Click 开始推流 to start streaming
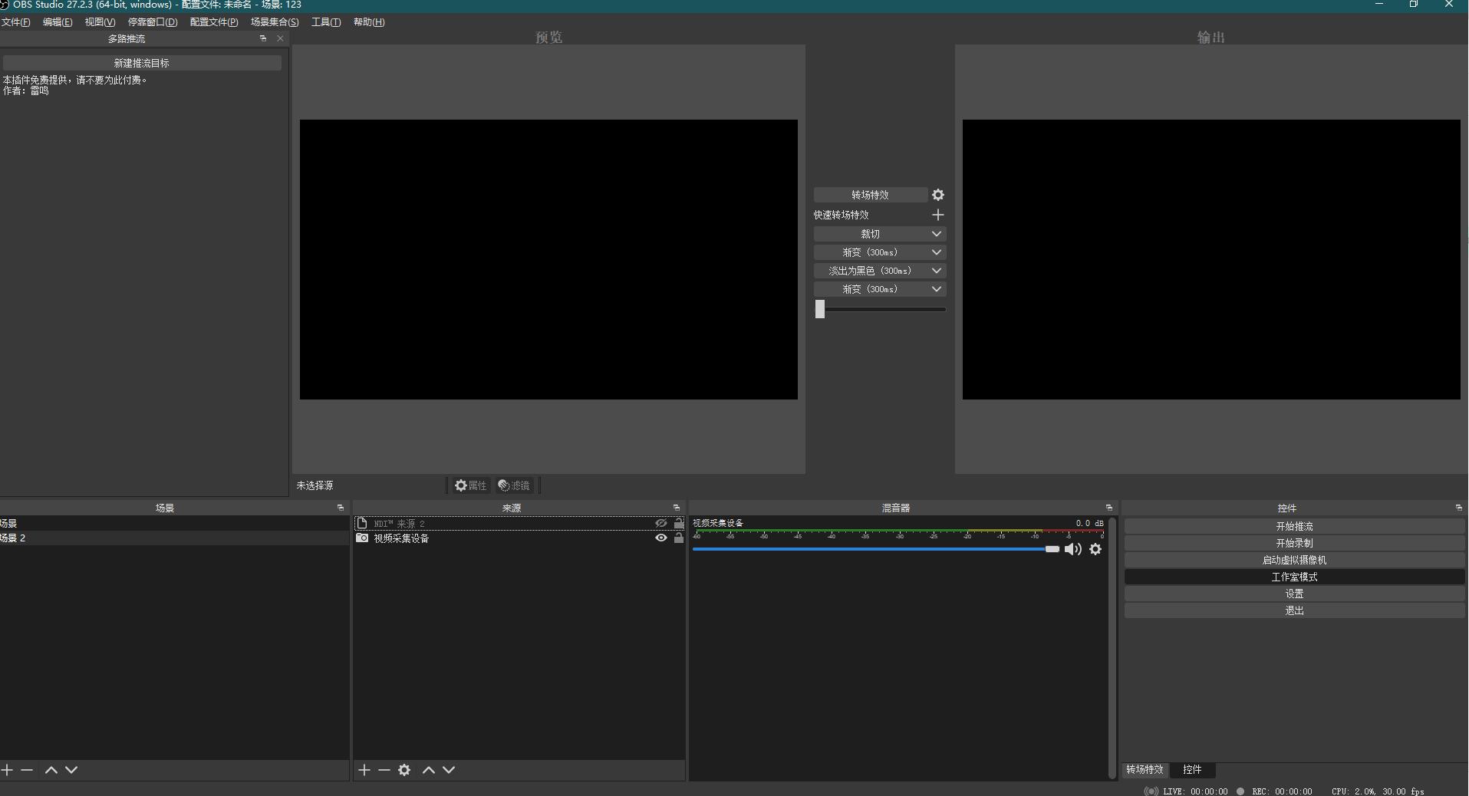Screen dimensions: 1469x796 point(1294,526)
